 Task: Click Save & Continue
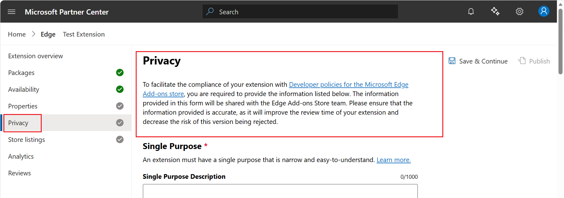click(478, 61)
